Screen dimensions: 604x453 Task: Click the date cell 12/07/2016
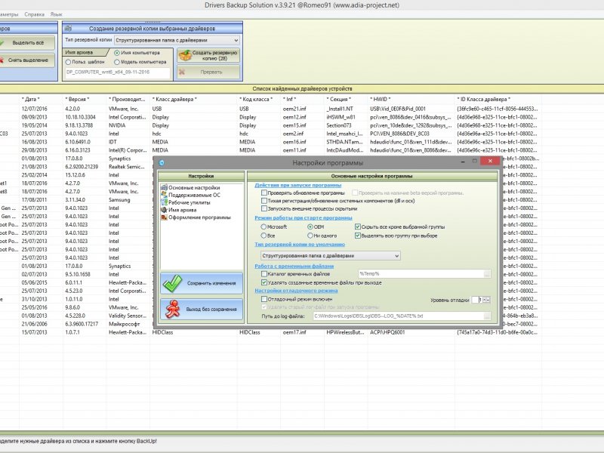34,109
